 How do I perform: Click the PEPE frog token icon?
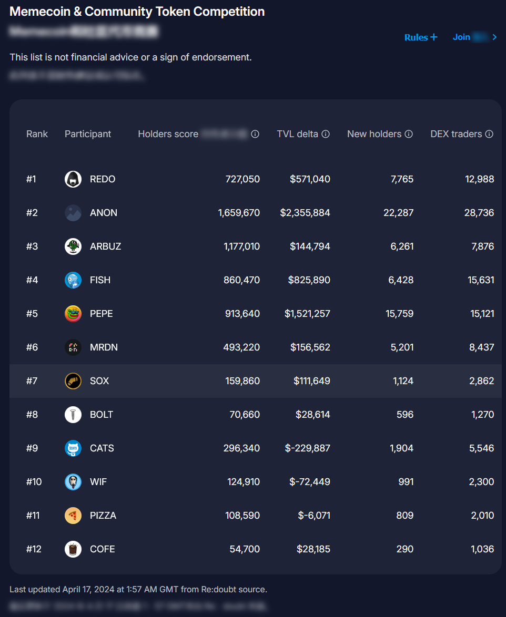pyautogui.click(x=73, y=314)
